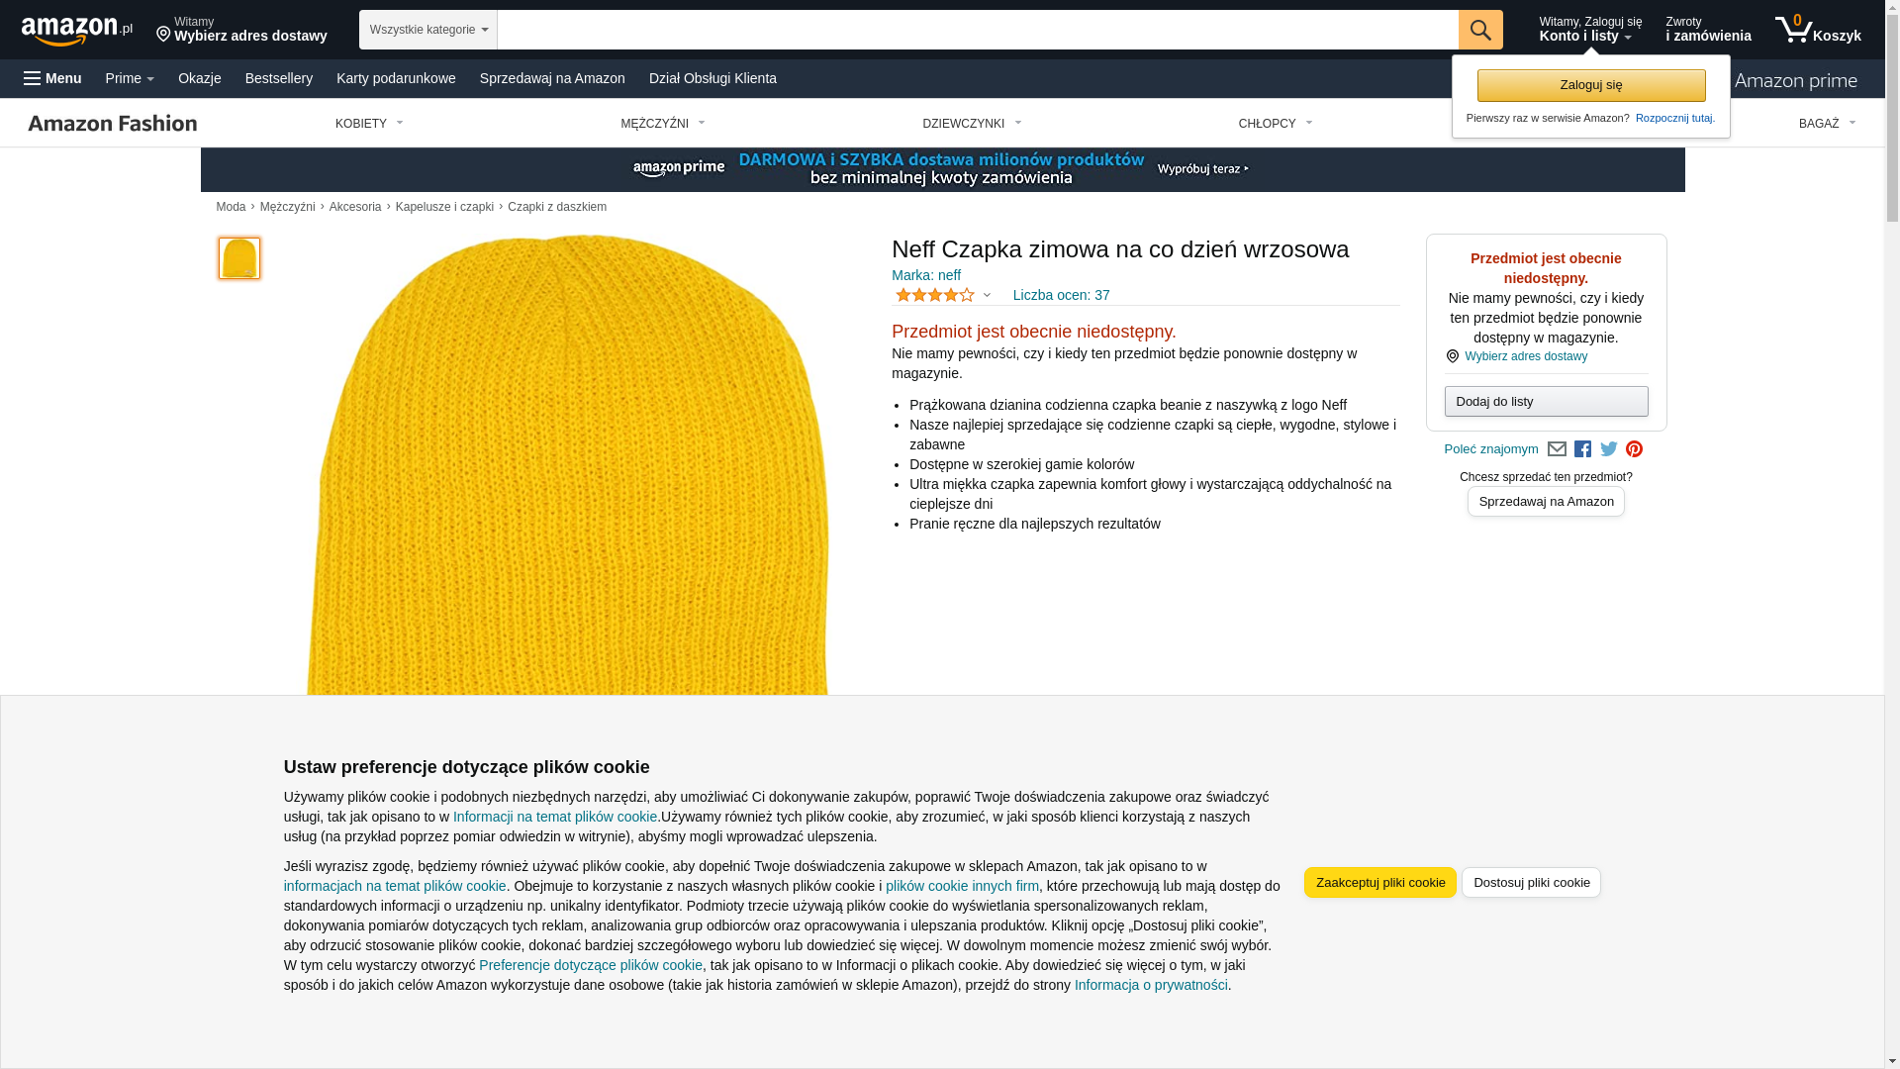Screen dimensions: 1900x1069
Task: Open the Okazje nav item
Action: [x=199, y=78]
